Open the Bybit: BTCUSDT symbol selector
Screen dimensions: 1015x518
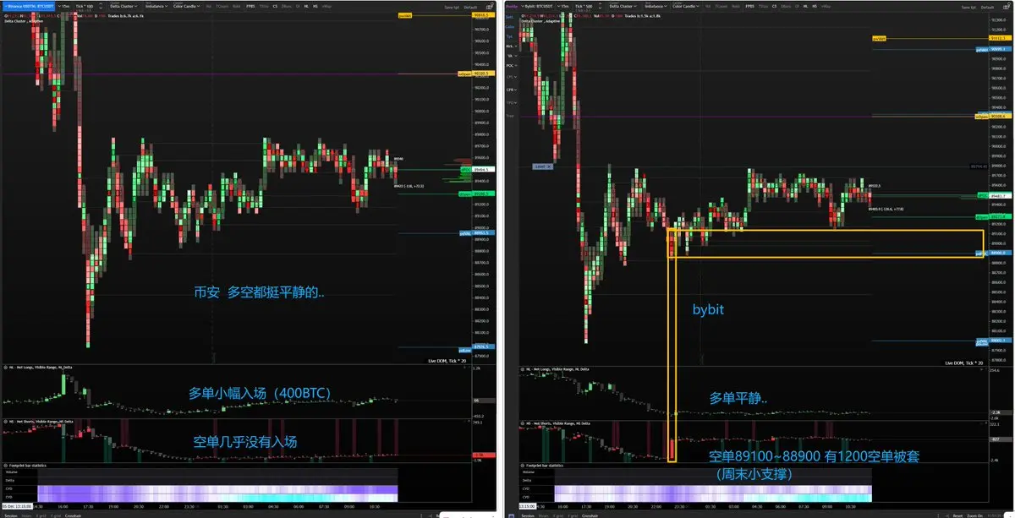point(538,6)
